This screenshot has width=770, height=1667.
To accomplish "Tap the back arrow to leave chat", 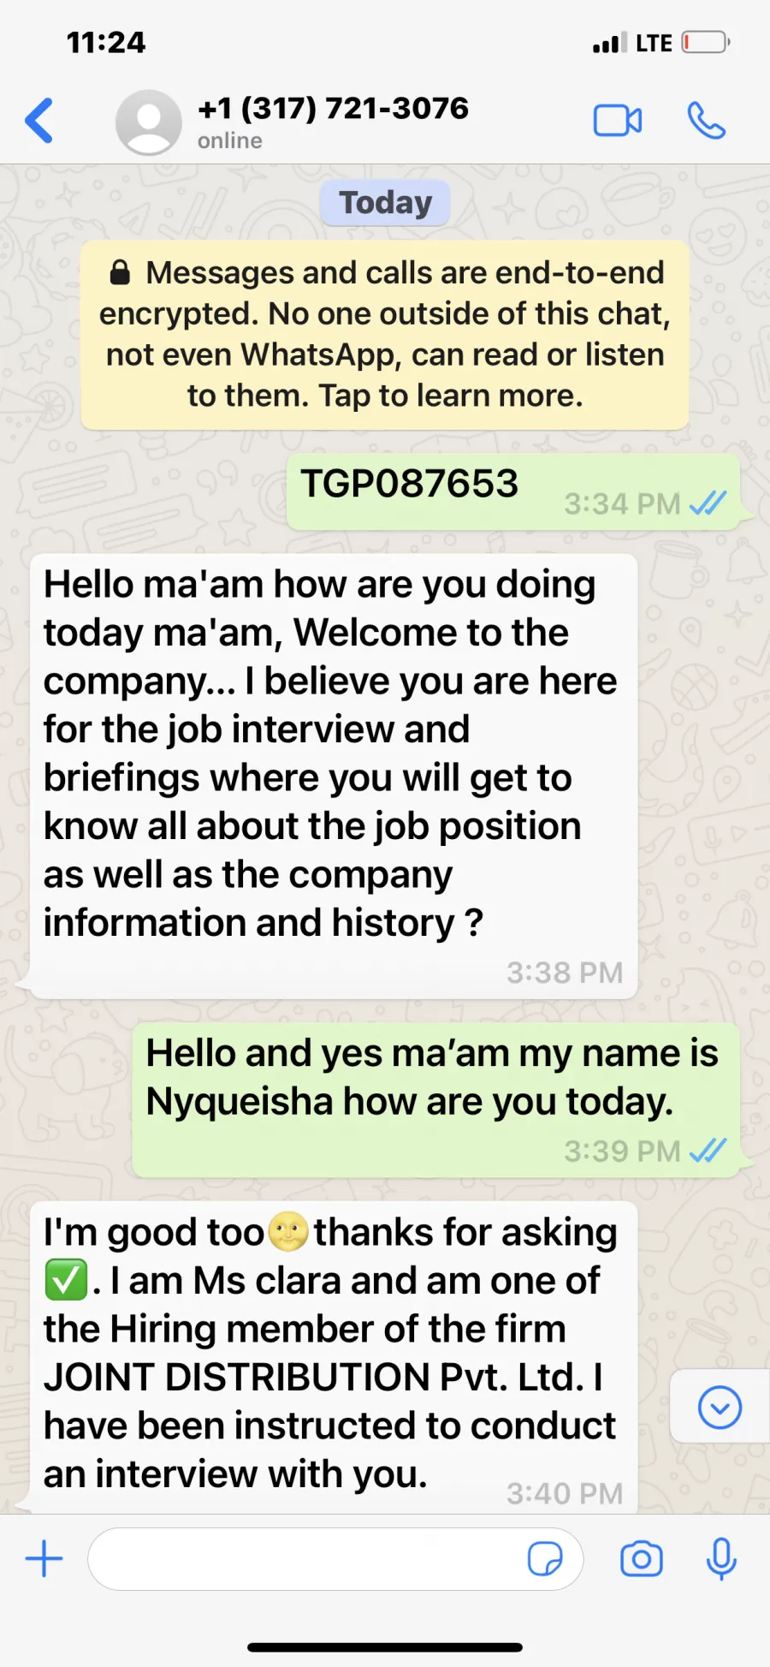I will (39, 121).
